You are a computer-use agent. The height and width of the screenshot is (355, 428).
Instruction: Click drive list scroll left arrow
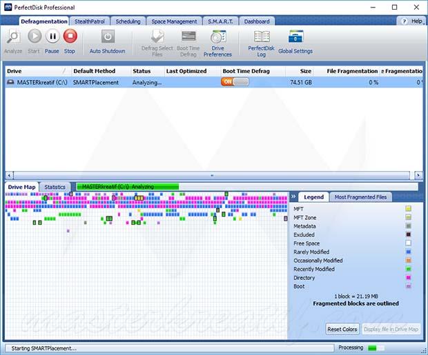tap(9, 175)
